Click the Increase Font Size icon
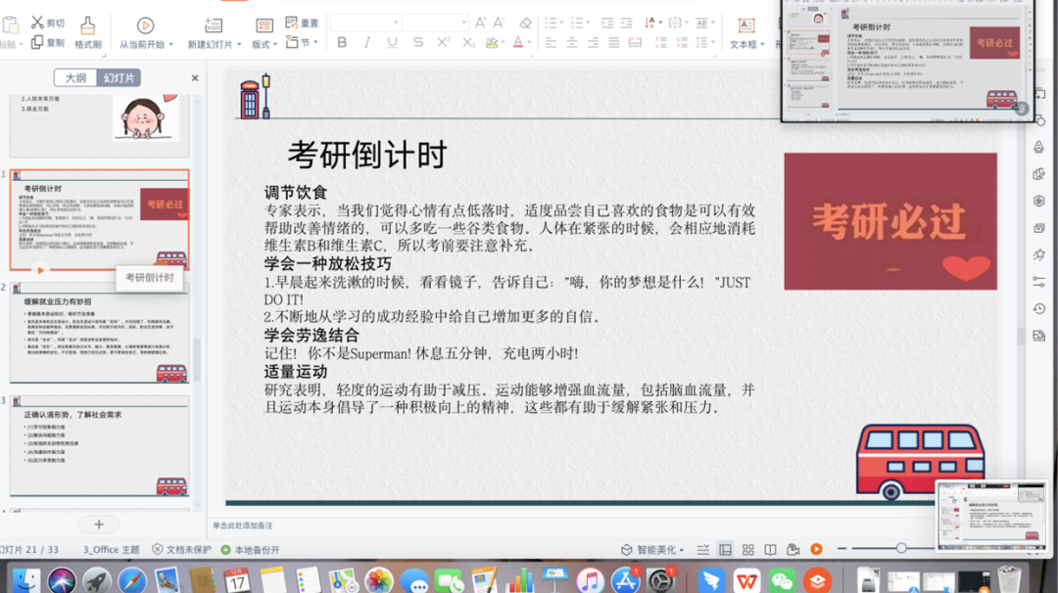The height and width of the screenshot is (593, 1058). [x=480, y=23]
